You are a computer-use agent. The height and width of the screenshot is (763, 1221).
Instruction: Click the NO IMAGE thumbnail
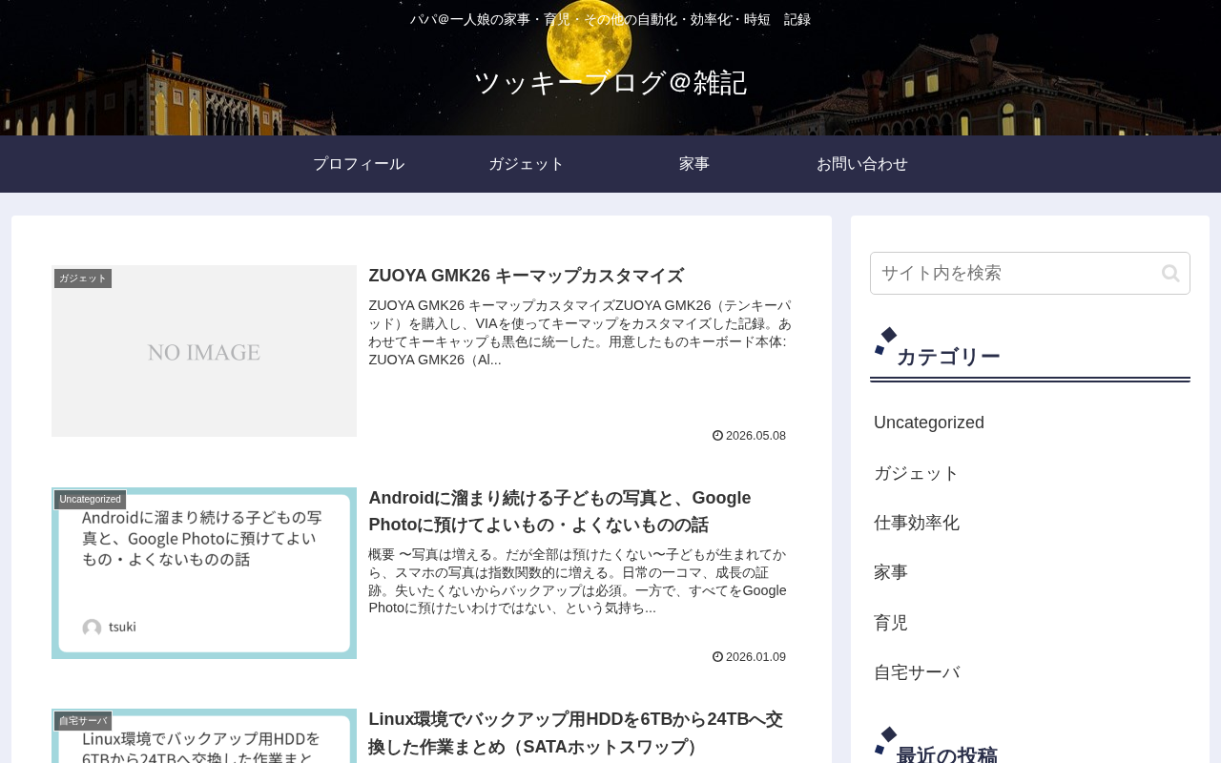204,351
